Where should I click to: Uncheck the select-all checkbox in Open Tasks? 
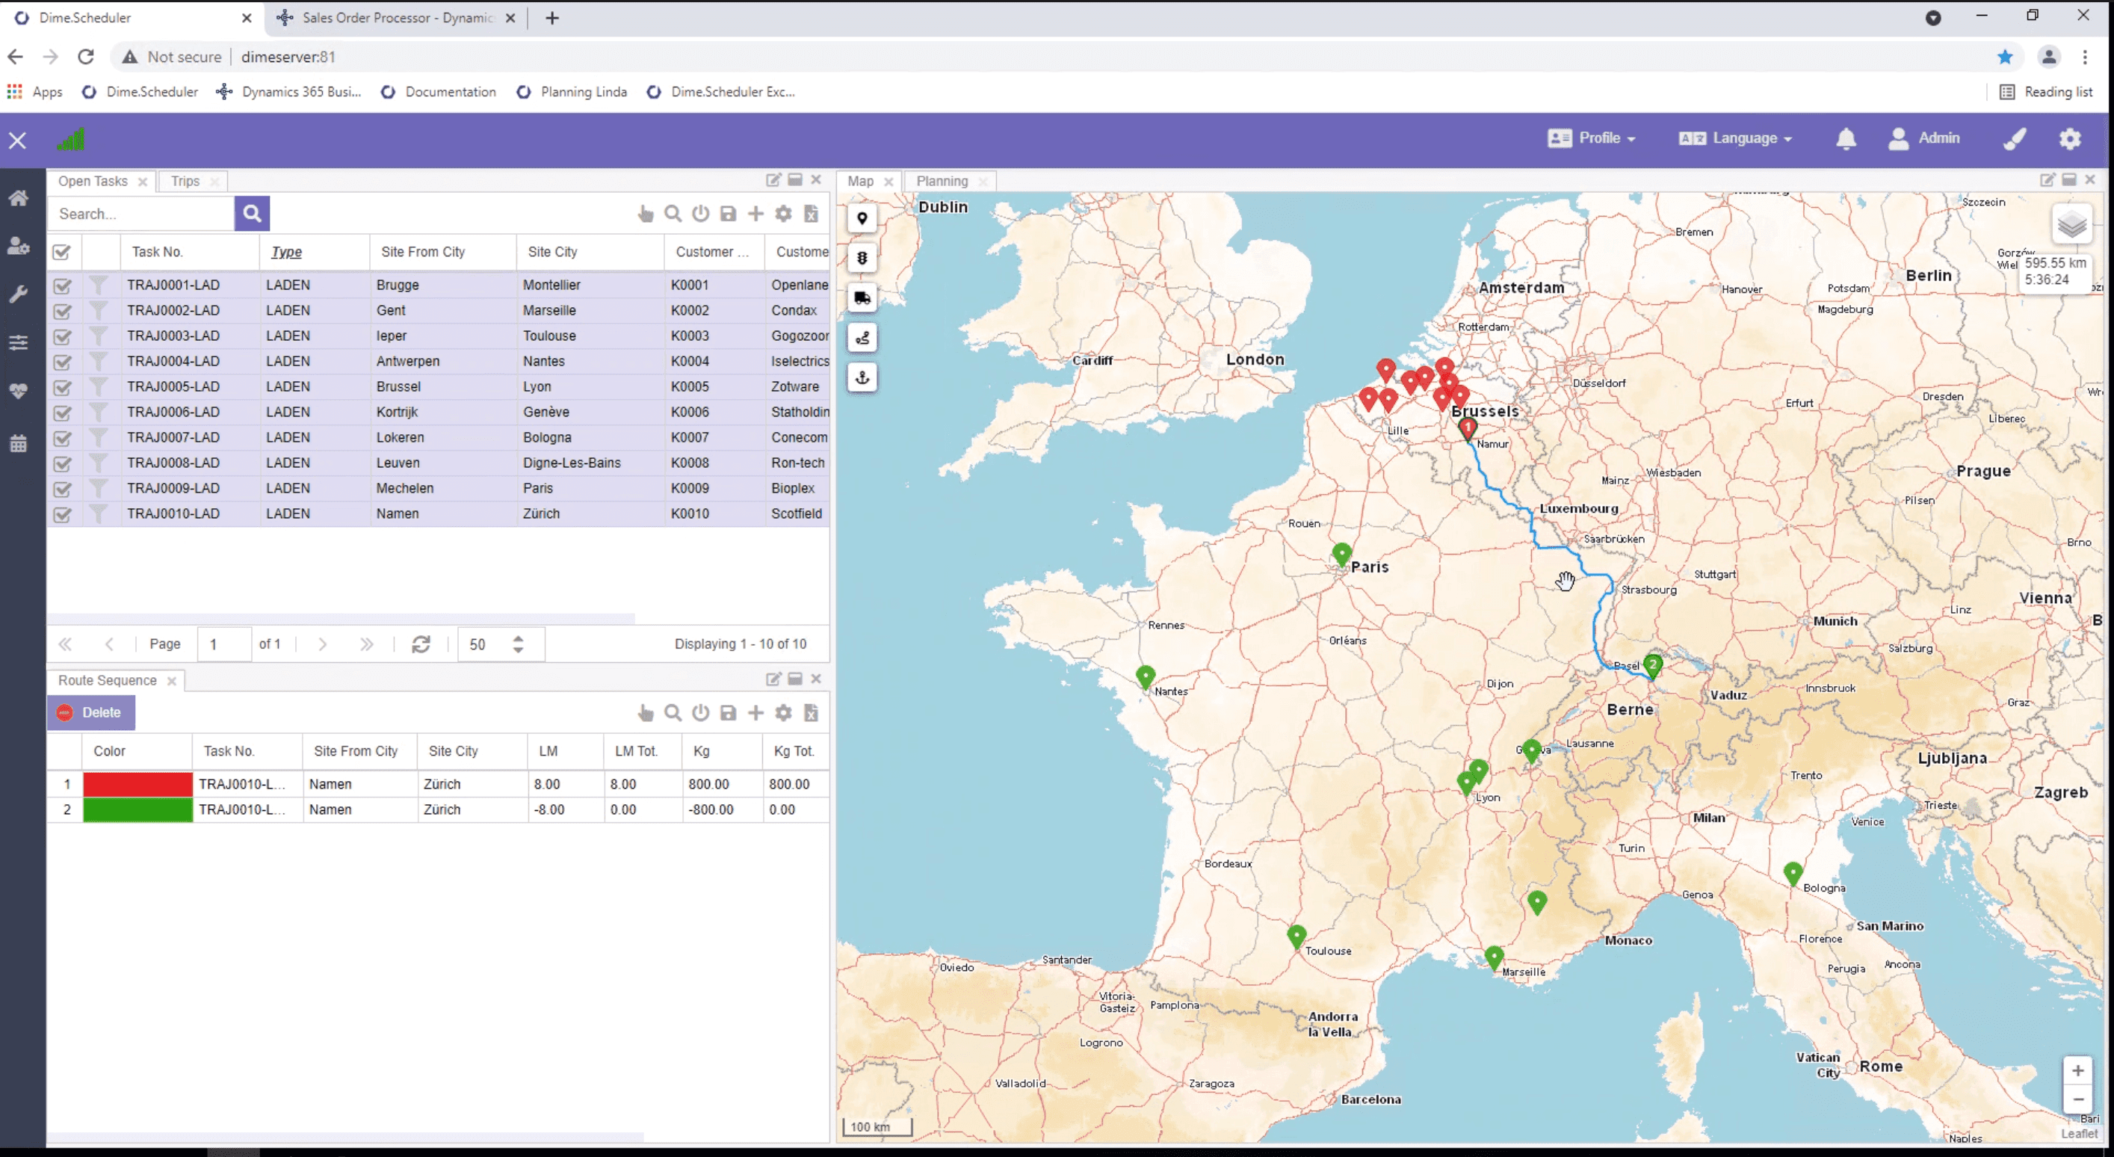[x=64, y=252]
